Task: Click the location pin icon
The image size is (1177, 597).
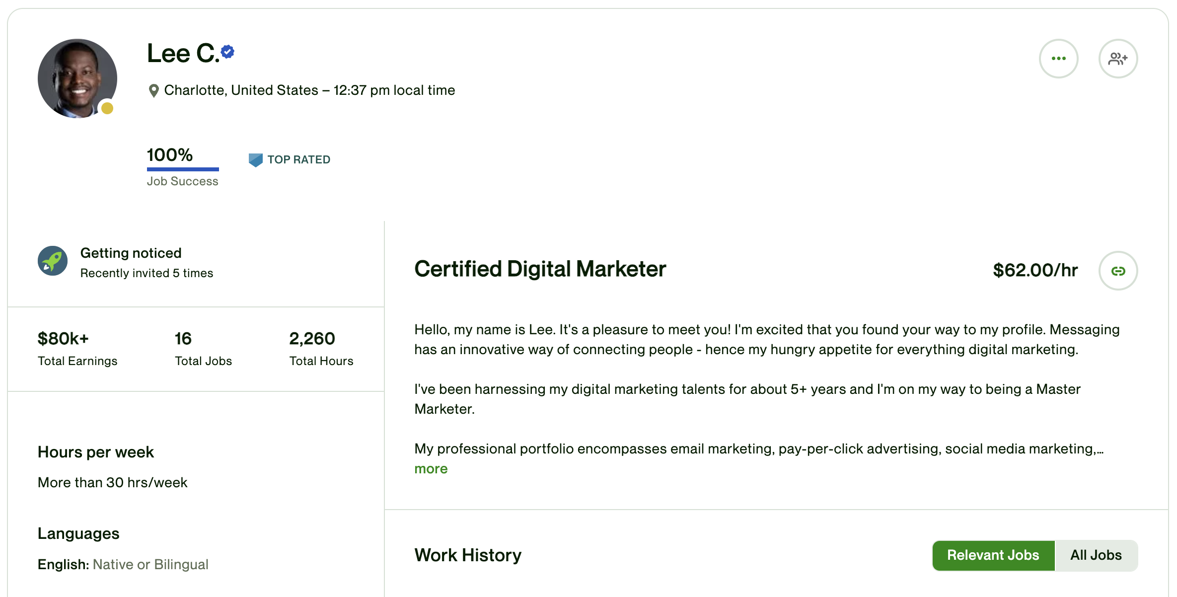Action: [x=154, y=91]
